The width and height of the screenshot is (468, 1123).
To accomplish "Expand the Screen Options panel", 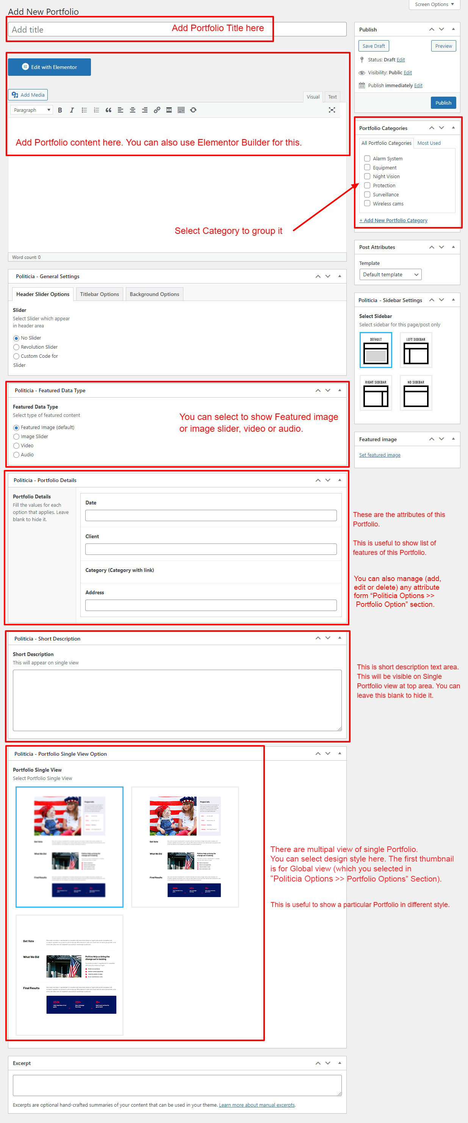I will 434,5.
